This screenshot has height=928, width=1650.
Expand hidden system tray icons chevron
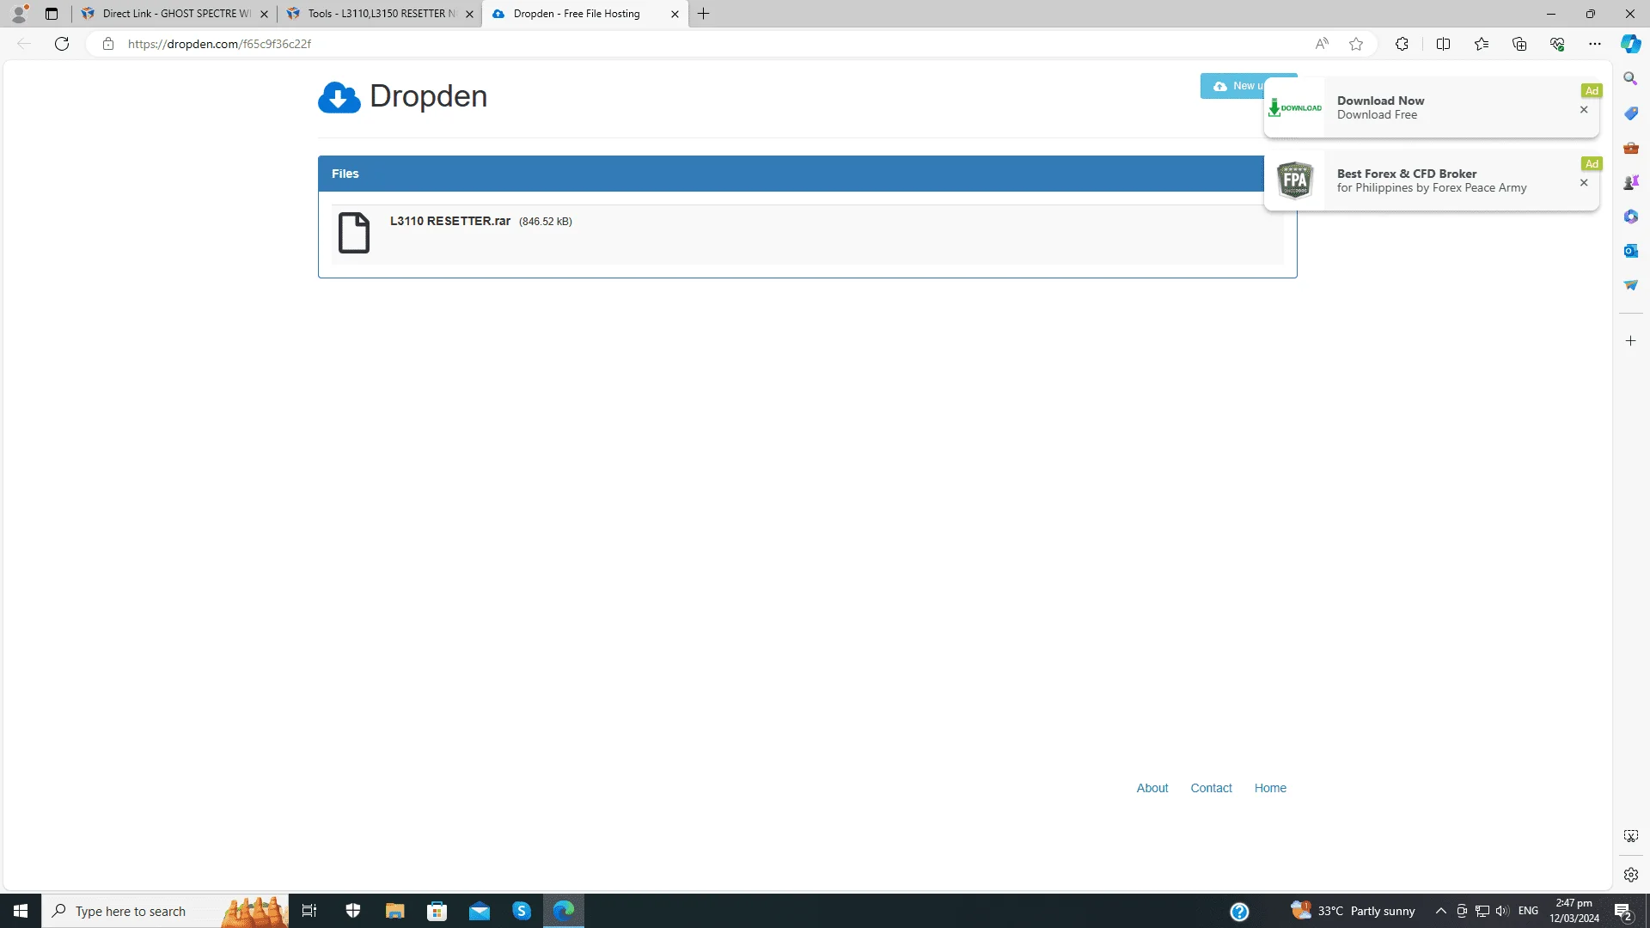(x=1441, y=911)
